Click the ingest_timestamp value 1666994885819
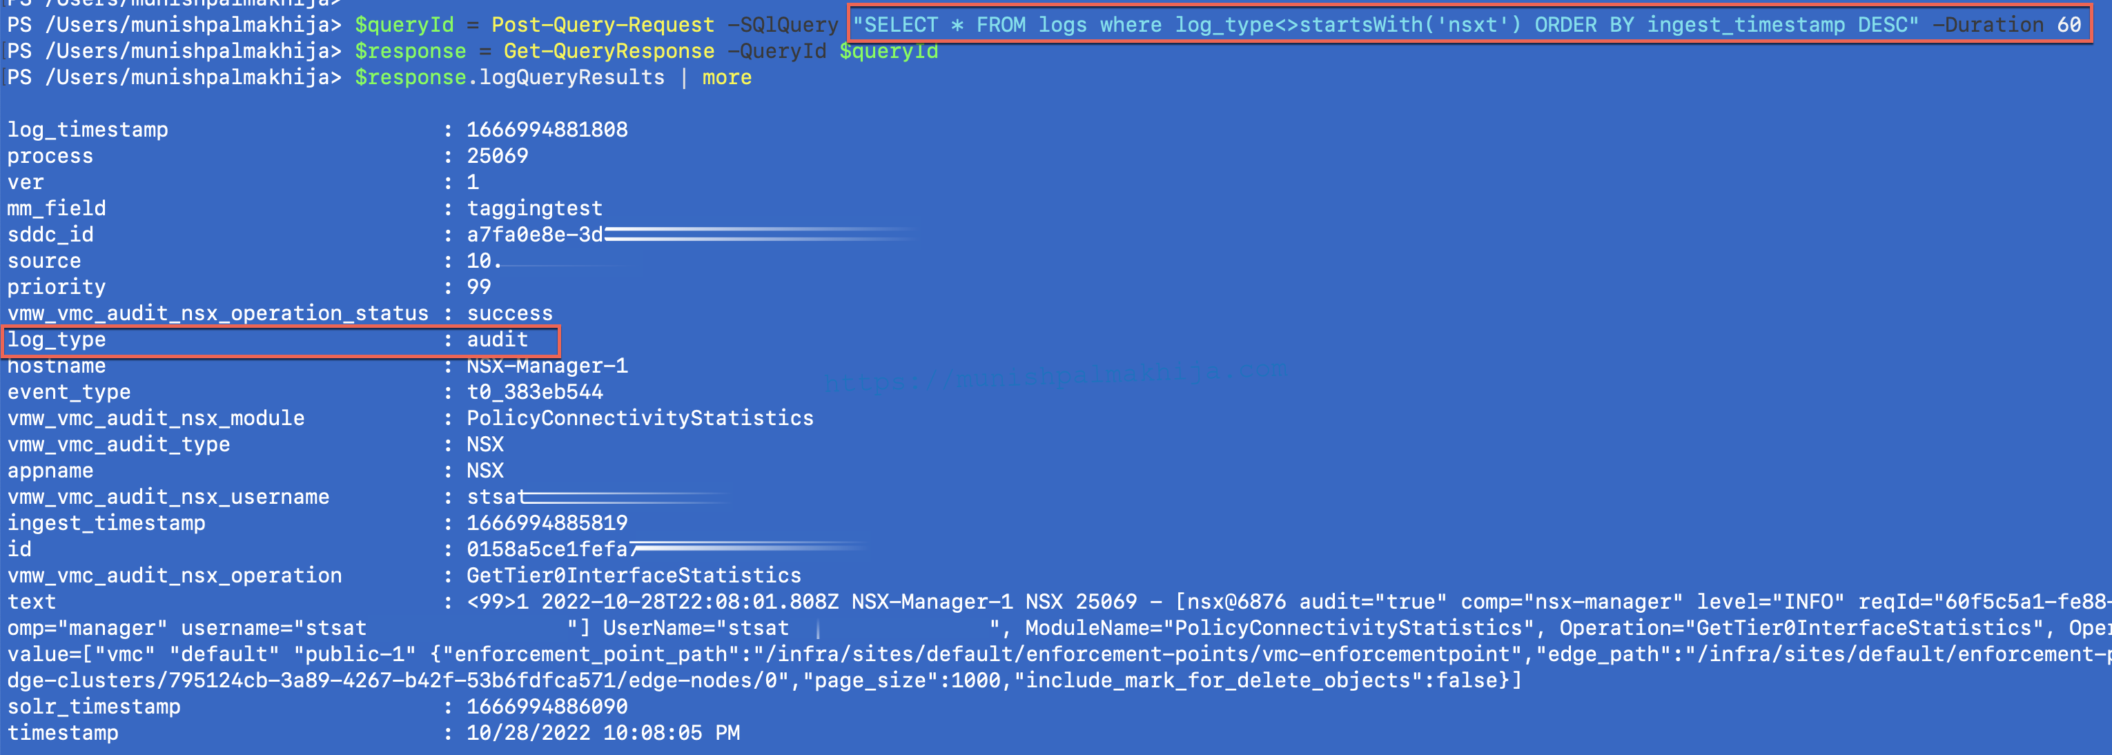The image size is (2112, 755). point(547,524)
